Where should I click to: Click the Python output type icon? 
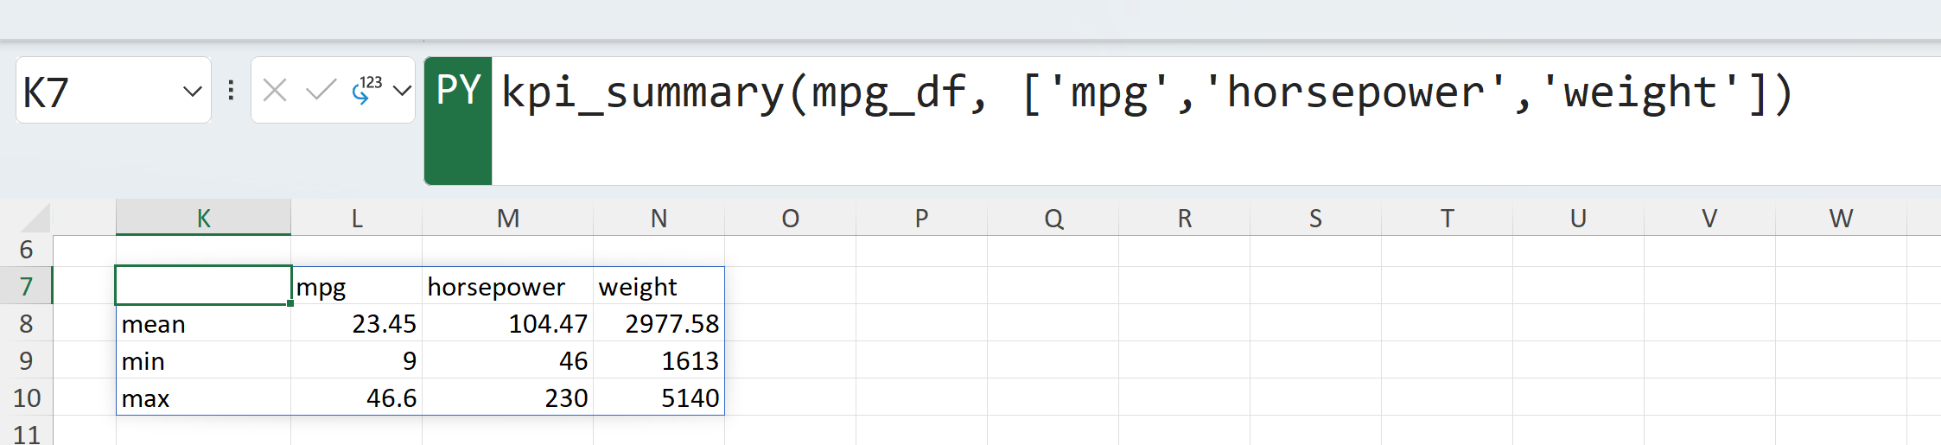367,90
